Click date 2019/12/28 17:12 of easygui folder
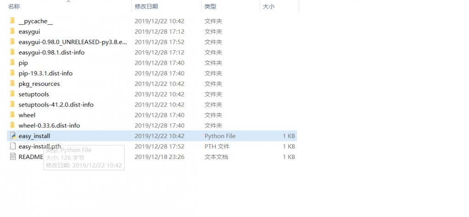This screenshot has height=217, width=469. tap(160, 32)
